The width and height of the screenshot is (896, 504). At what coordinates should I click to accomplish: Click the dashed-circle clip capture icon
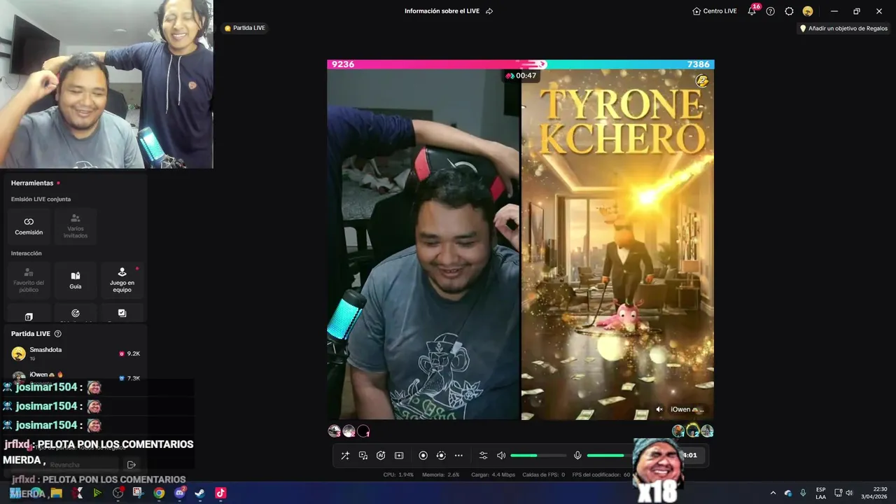pyautogui.click(x=441, y=456)
